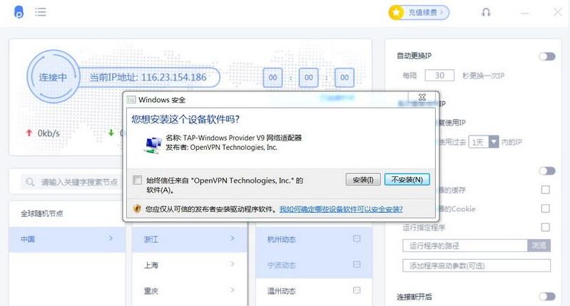Click the icon beside 杭州动态
Image resolution: width=570 pixels, height=306 pixels.
357,238
